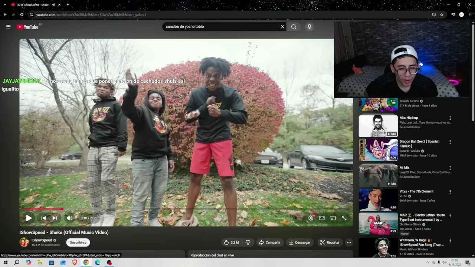Open video player settings gear
The width and height of the screenshot is (475, 267).
coord(311,218)
